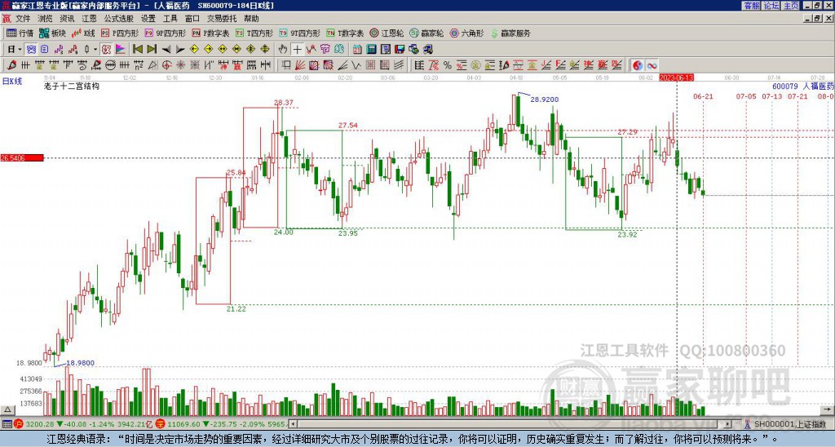Click the 28.9200 high price label
Viewport: 835px width, 447px height.
[x=544, y=100]
